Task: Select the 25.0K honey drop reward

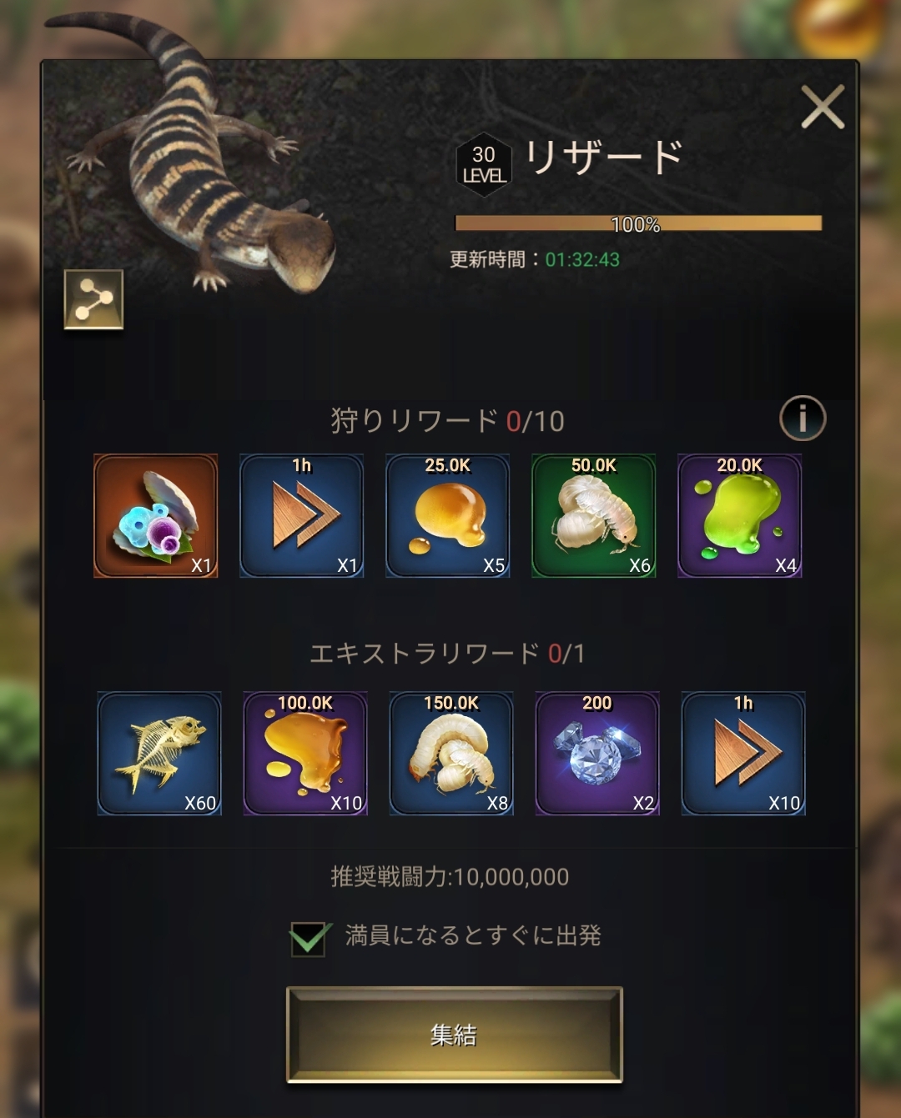Action: 448,516
